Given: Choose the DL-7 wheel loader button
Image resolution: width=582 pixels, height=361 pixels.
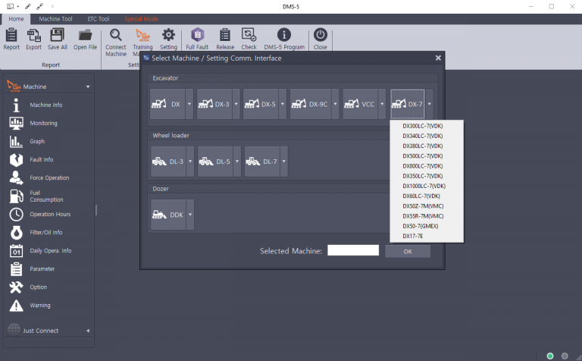Looking at the screenshot, I should (262, 162).
